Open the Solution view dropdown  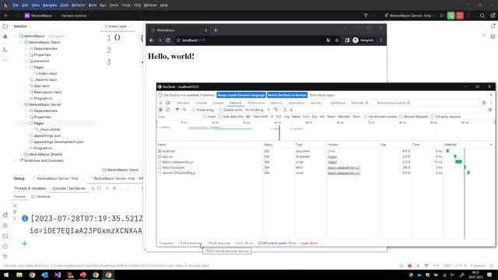[x=23, y=26]
